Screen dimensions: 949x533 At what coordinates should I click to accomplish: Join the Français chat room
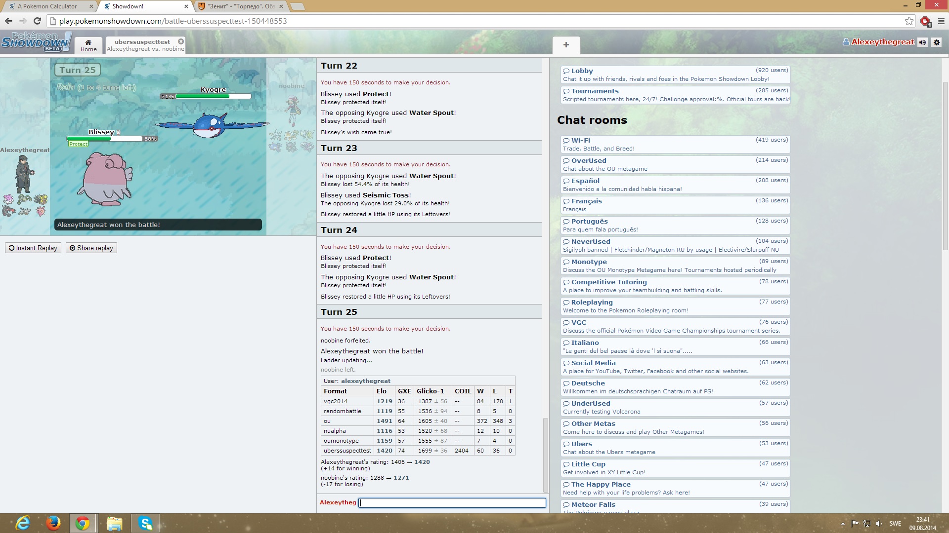675,205
